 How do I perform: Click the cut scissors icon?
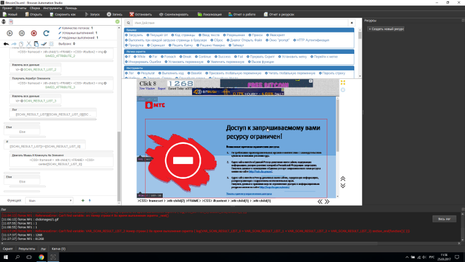click(x=28, y=44)
